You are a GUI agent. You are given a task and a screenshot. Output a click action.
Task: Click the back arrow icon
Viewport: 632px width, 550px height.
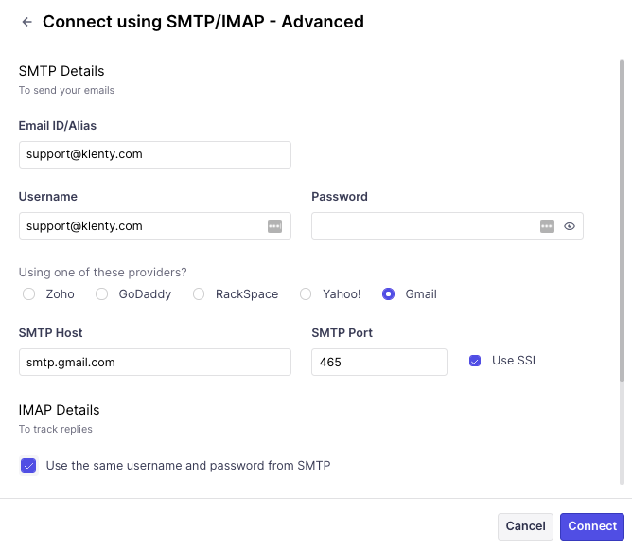point(26,22)
